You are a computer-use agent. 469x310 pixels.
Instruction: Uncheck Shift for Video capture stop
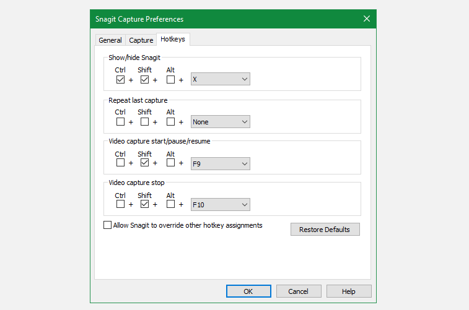(144, 204)
